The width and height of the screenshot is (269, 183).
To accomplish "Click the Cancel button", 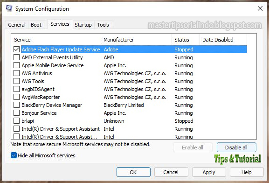I will point(171,172).
